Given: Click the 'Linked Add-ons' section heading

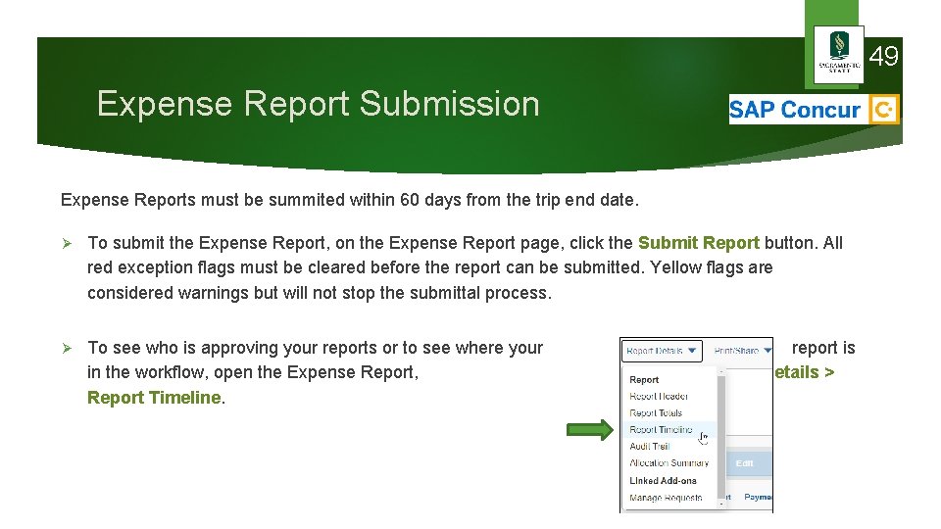Looking at the screenshot, I should pyautogui.click(x=664, y=480).
